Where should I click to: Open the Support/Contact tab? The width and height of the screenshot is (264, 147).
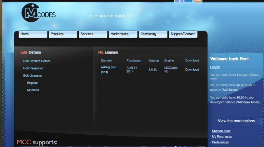pos(183,34)
